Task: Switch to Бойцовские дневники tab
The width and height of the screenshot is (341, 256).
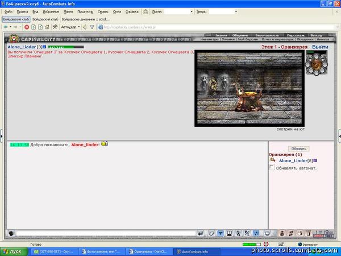Action: 85,19
